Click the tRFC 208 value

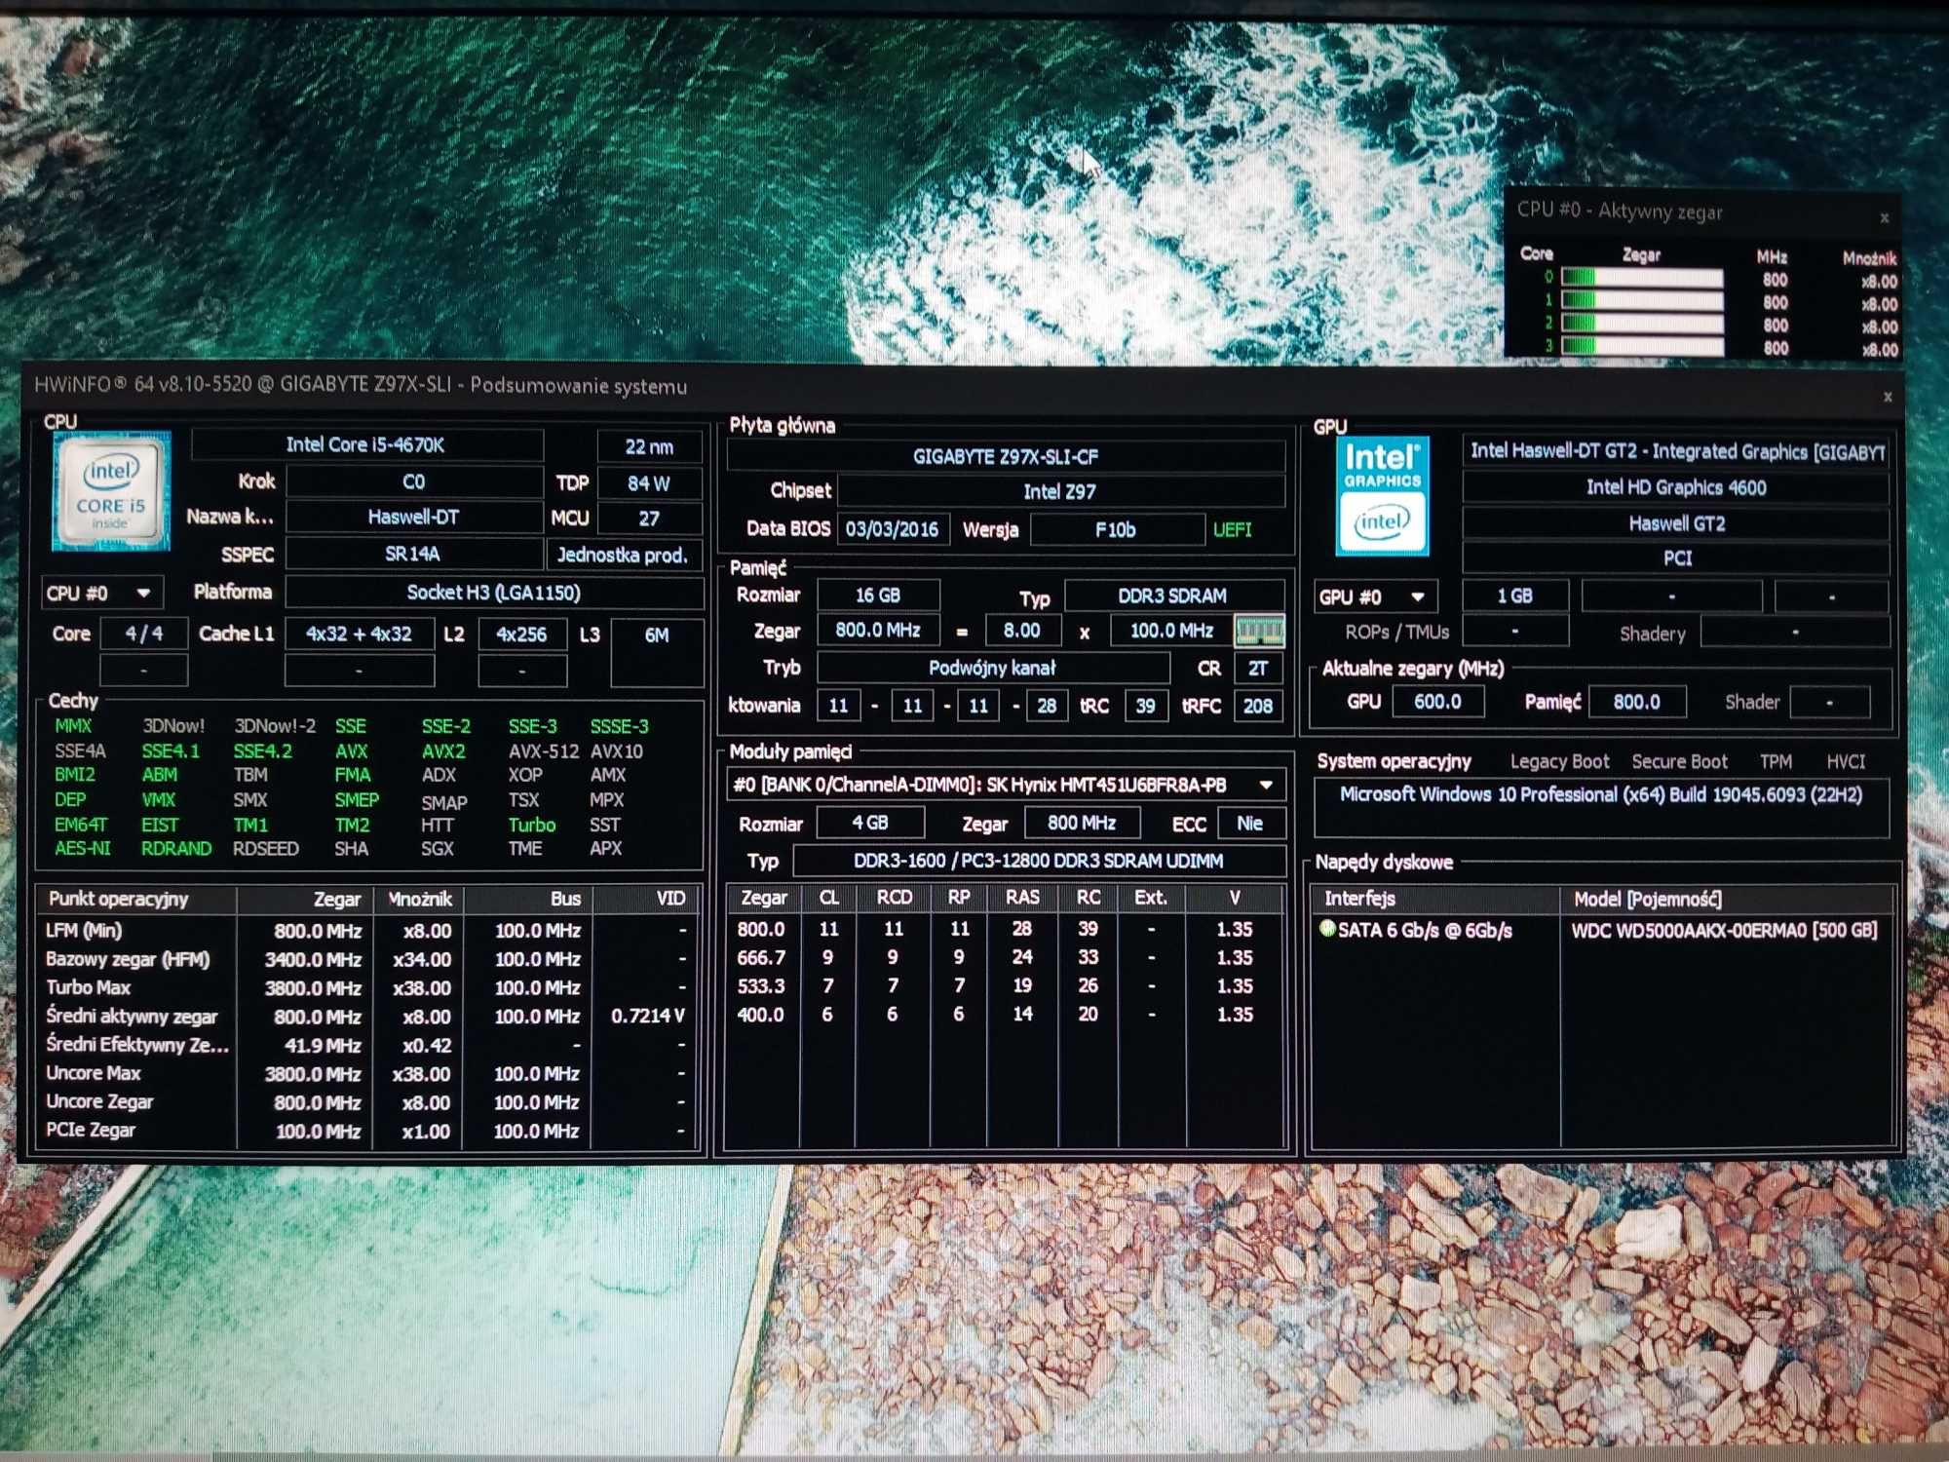tap(1258, 706)
